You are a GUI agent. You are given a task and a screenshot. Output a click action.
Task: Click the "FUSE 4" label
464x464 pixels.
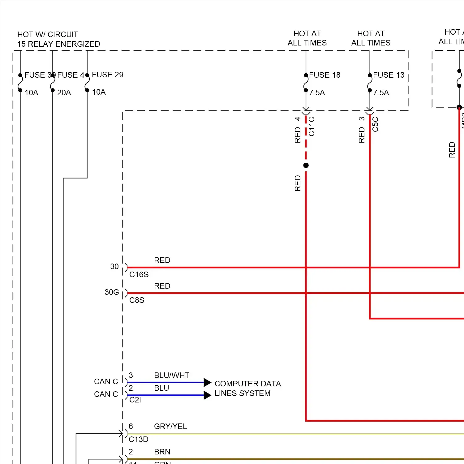click(x=71, y=75)
